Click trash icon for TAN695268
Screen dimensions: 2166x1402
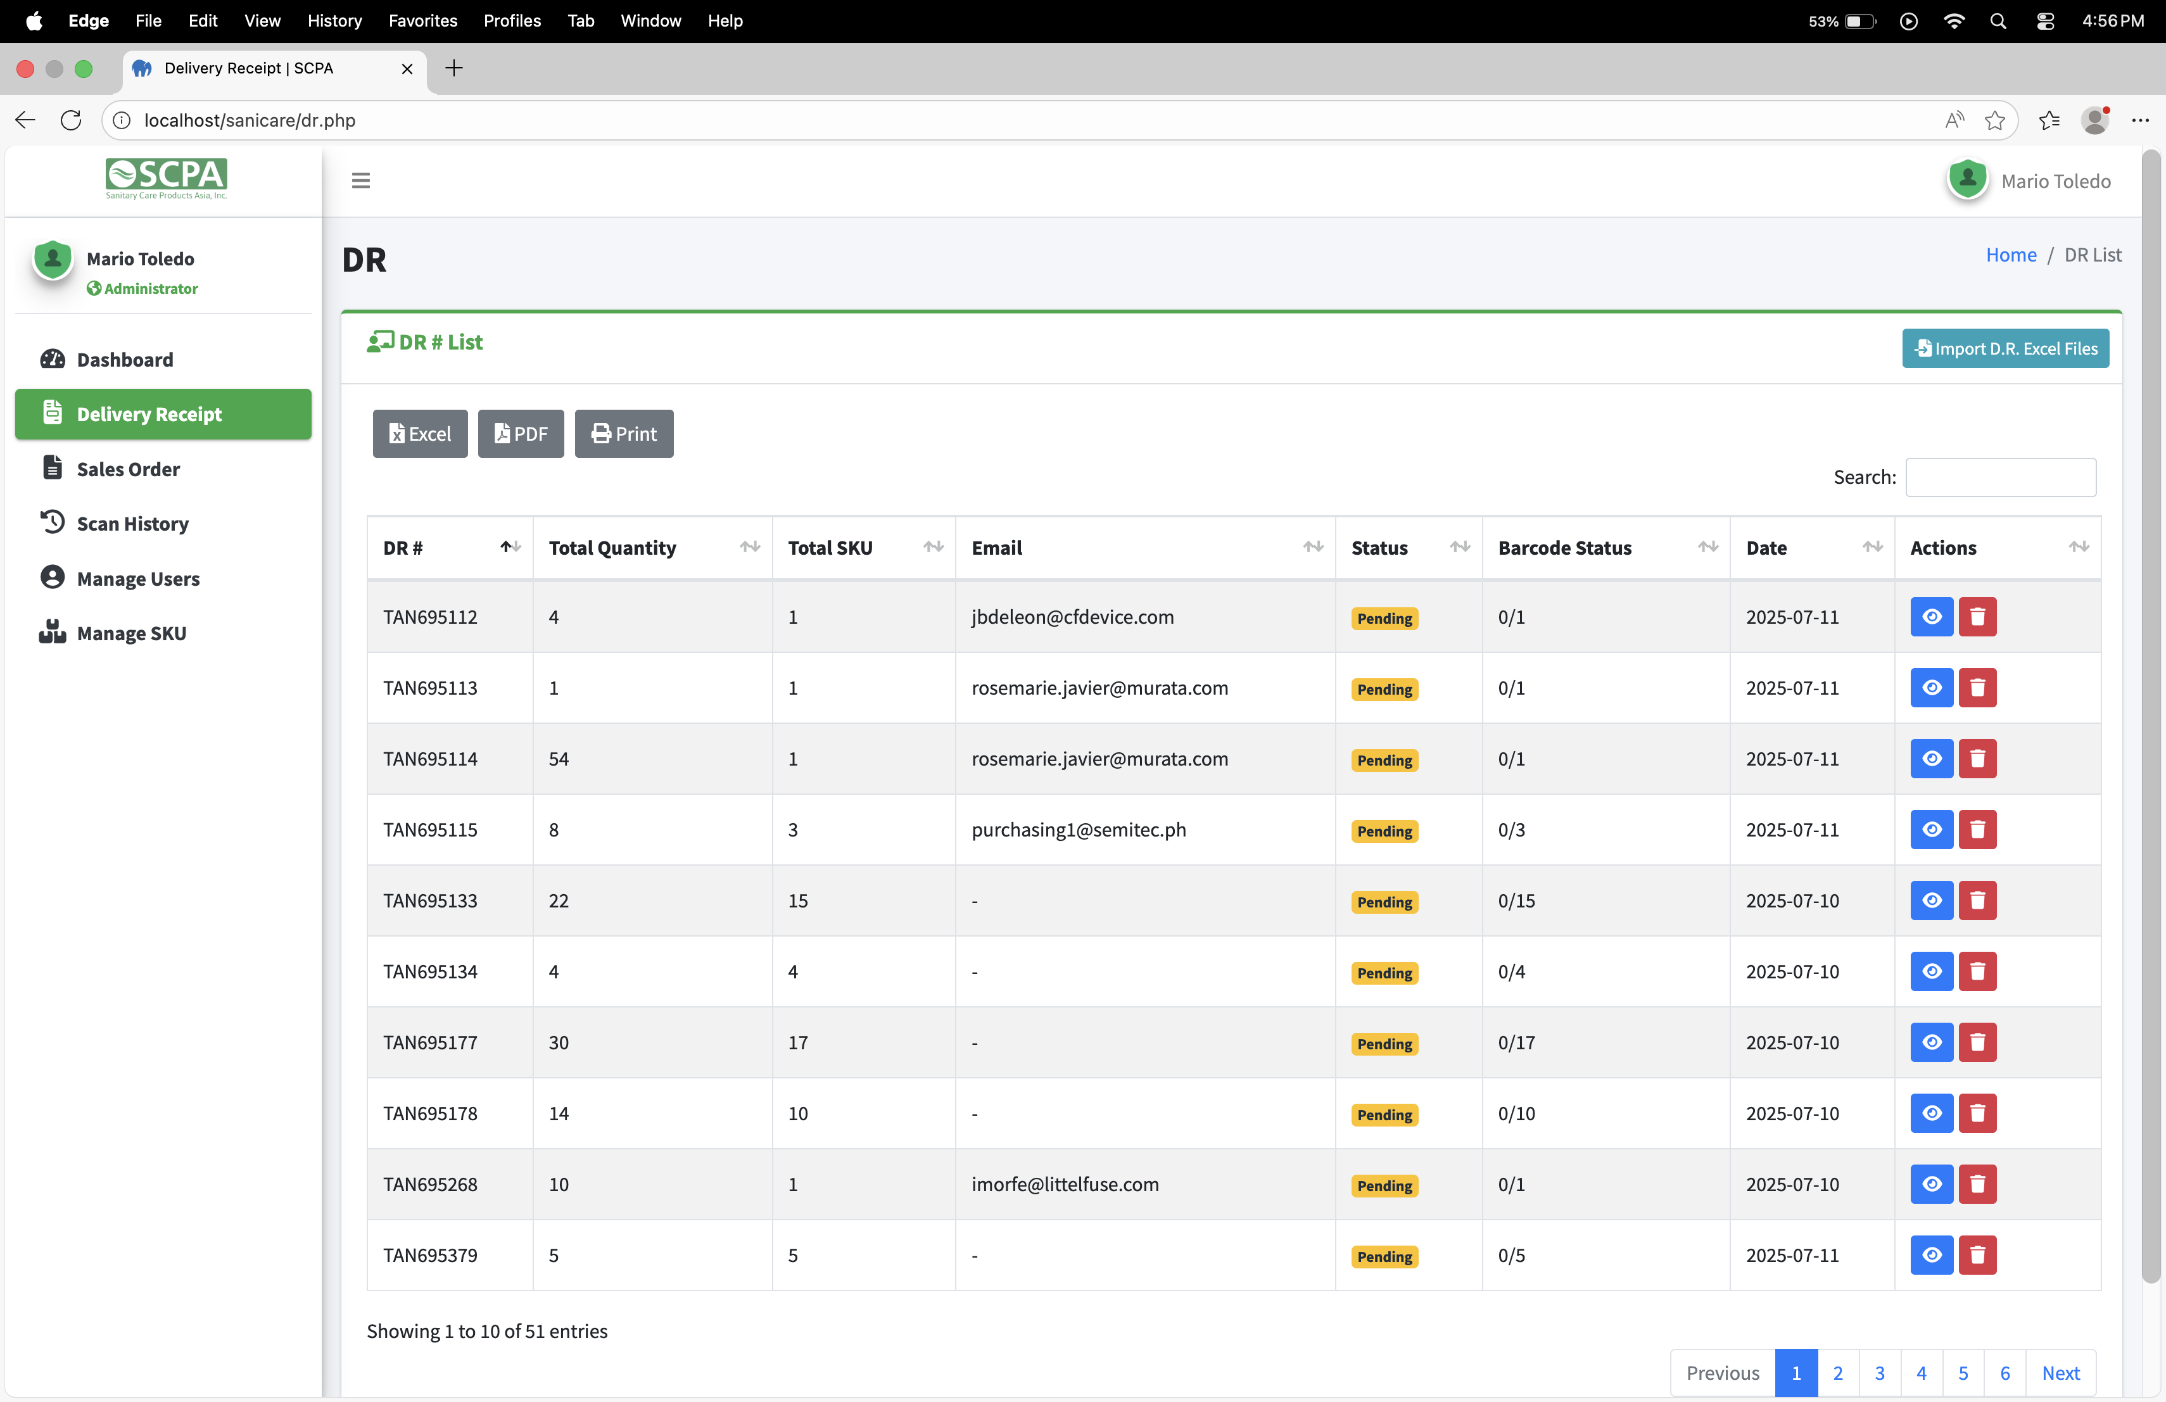[1977, 1184]
